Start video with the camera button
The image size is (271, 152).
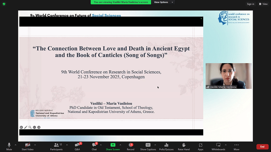(x=27, y=145)
